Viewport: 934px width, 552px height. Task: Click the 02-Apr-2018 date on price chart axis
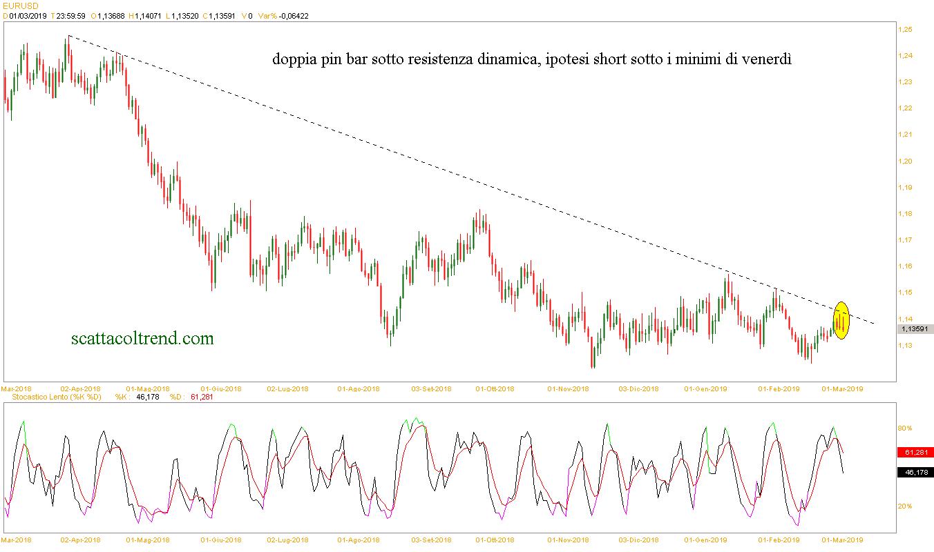coord(80,388)
